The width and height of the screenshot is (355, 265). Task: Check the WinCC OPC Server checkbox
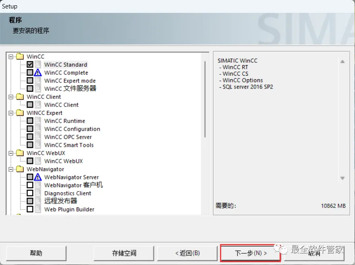click(30, 137)
